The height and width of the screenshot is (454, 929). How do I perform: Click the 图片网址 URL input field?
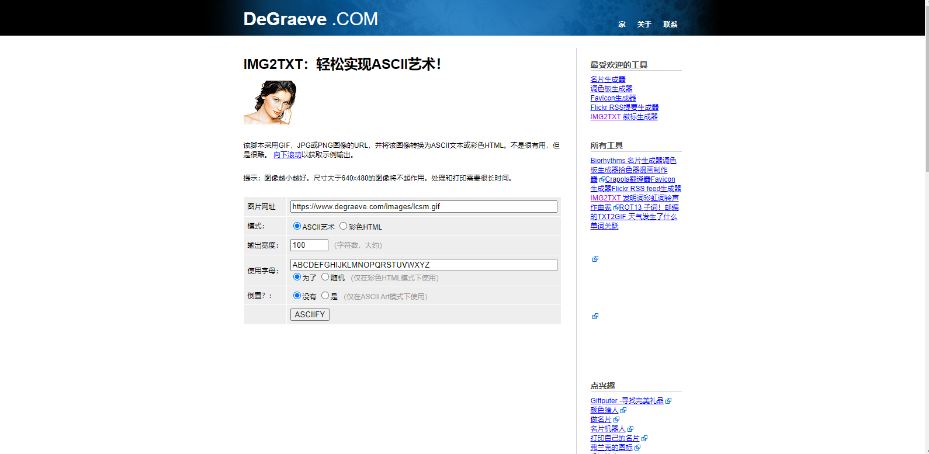point(424,207)
